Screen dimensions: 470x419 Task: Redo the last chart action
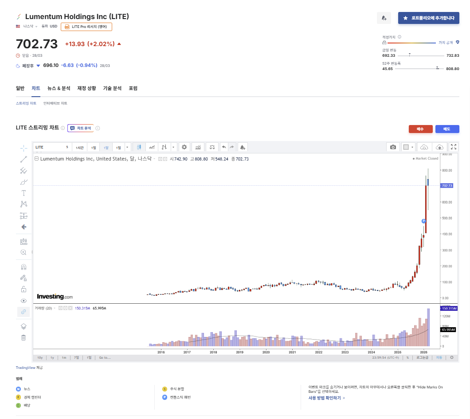pyautogui.click(x=232, y=147)
